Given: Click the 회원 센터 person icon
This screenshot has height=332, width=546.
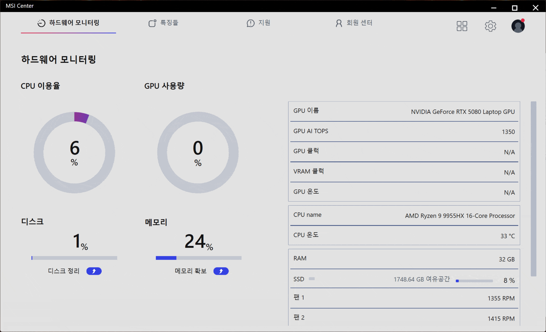Looking at the screenshot, I should 338,23.
